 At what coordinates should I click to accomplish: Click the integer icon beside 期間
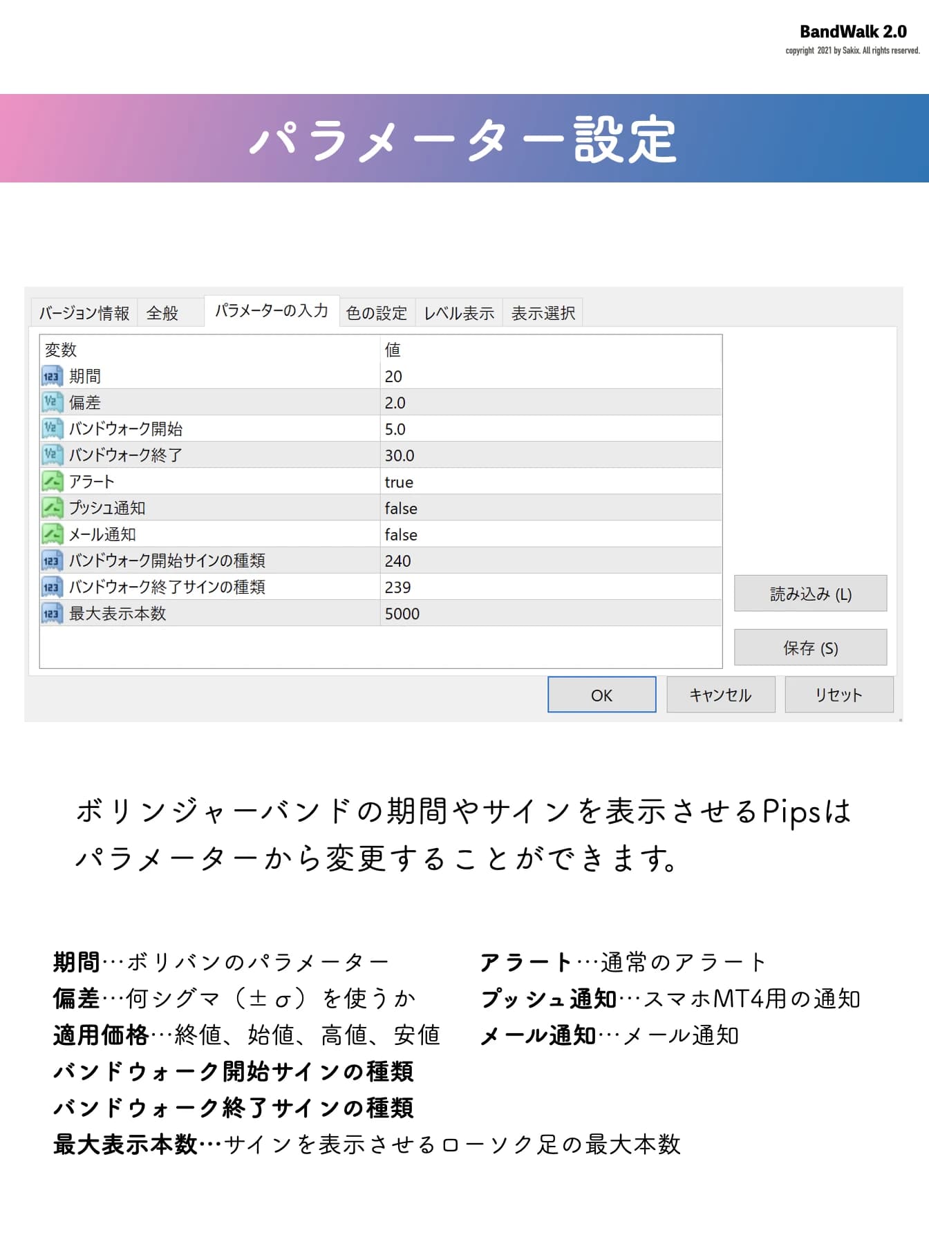pos(52,376)
